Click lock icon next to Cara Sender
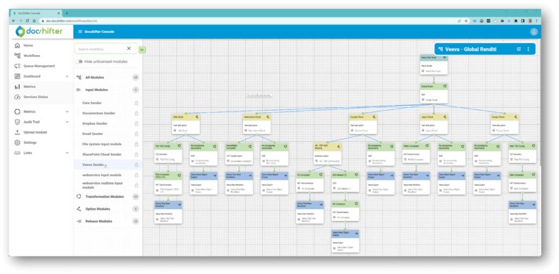 (136, 103)
